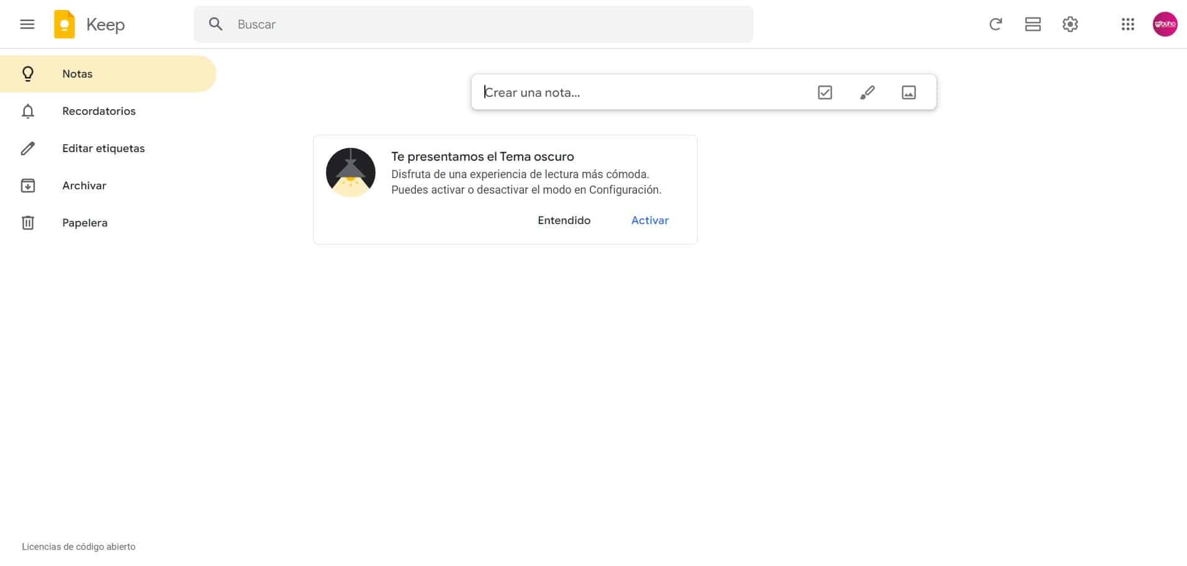Open Recordatorios in the sidebar
Viewport: 1187px width, 566px height.
(108, 111)
